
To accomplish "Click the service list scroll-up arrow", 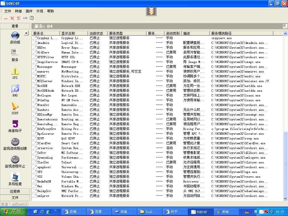I will (285, 33).
